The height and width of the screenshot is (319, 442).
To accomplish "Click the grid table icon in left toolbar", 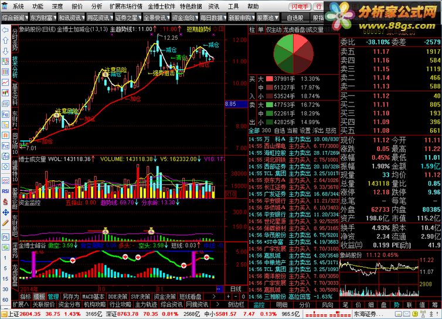I will [5, 72].
